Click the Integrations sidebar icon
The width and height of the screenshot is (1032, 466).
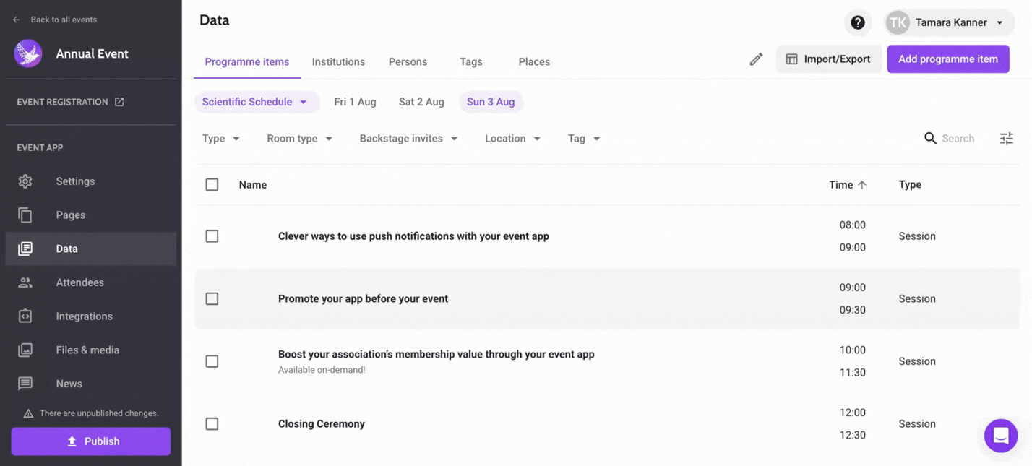(25, 316)
